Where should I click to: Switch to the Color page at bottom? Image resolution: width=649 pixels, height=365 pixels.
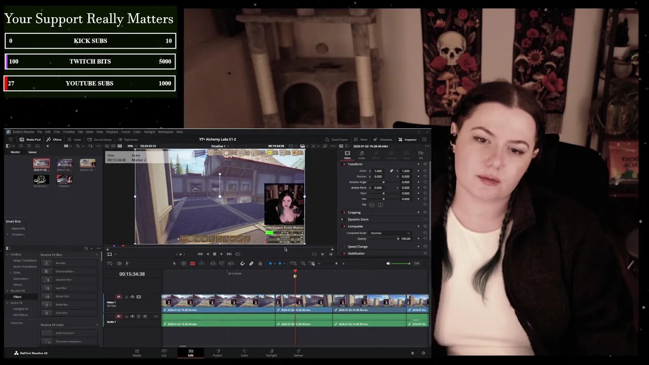pos(244,353)
